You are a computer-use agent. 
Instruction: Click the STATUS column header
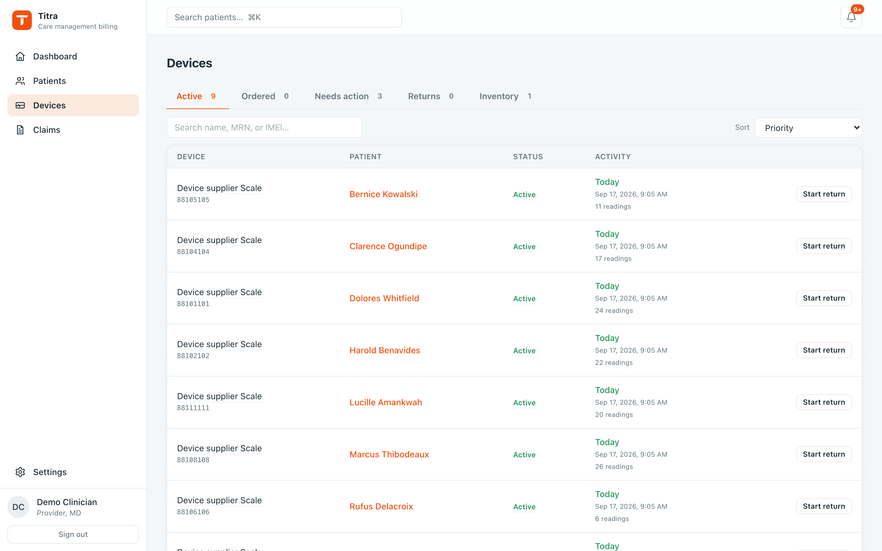pyautogui.click(x=528, y=157)
